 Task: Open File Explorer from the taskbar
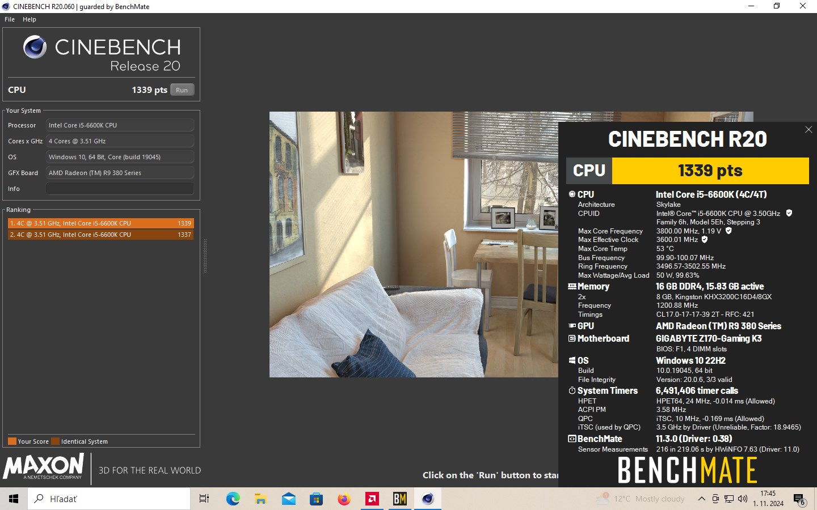coord(260,499)
